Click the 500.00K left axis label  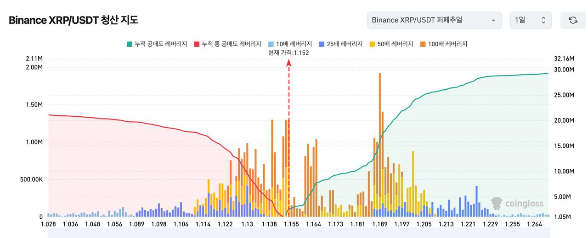(x=32, y=179)
